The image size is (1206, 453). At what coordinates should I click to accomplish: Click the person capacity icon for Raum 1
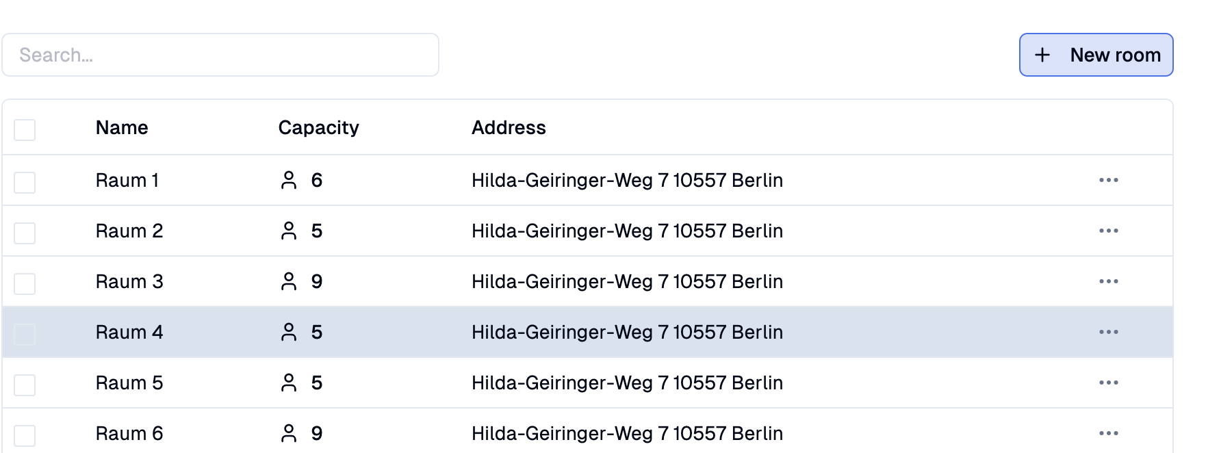pyautogui.click(x=289, y=180)
